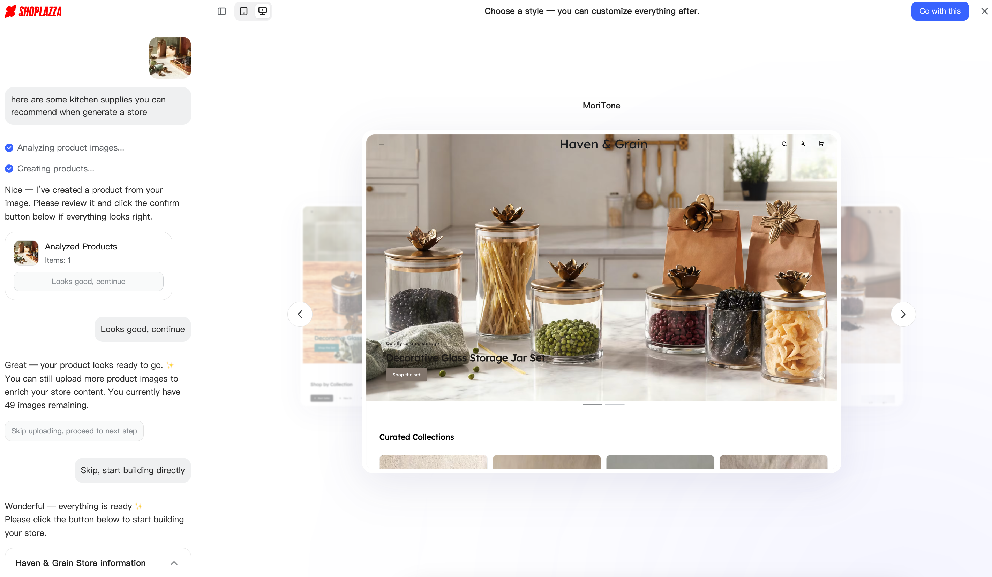Open the hamburger menu in store preview
This screenshot has height=577, width=992.
click(382, 144)
